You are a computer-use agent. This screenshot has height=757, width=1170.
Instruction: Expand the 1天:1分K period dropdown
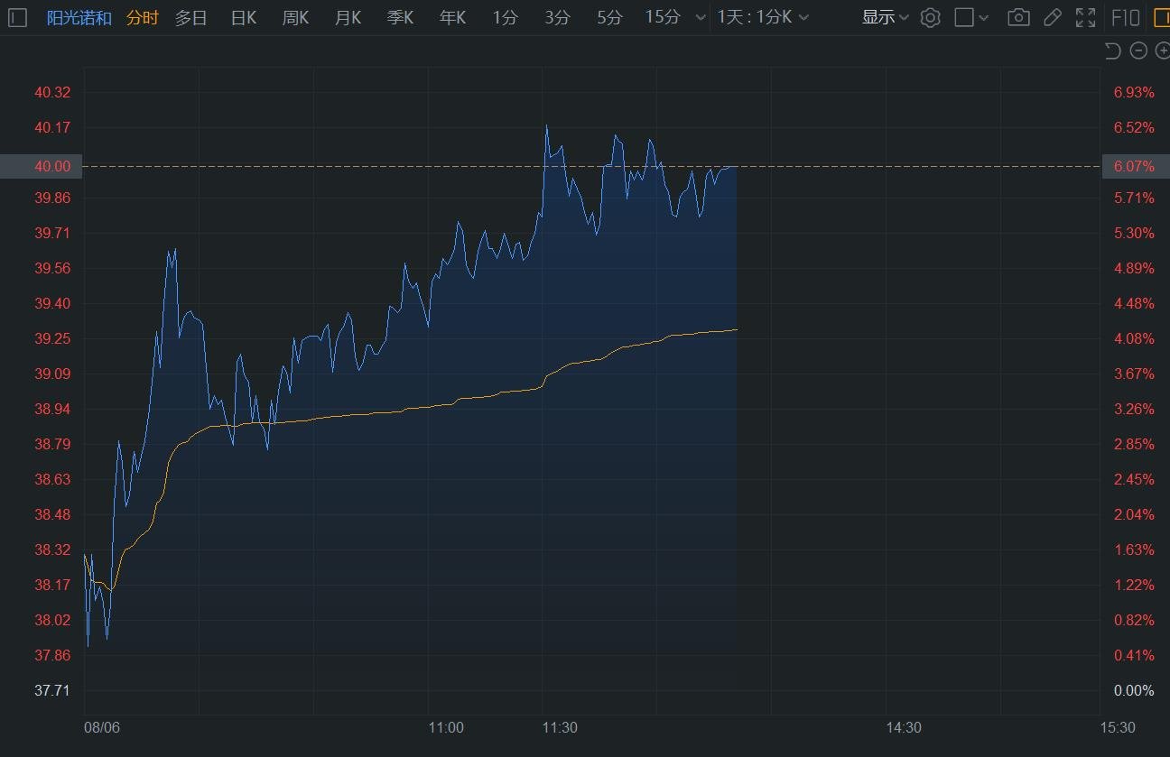point(763,17)
